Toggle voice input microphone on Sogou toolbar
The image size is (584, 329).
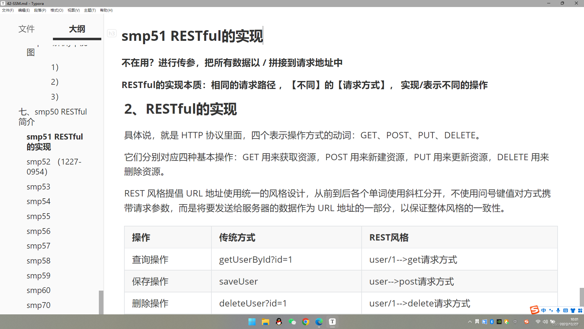pyautogui.click(x=558, y=310)
